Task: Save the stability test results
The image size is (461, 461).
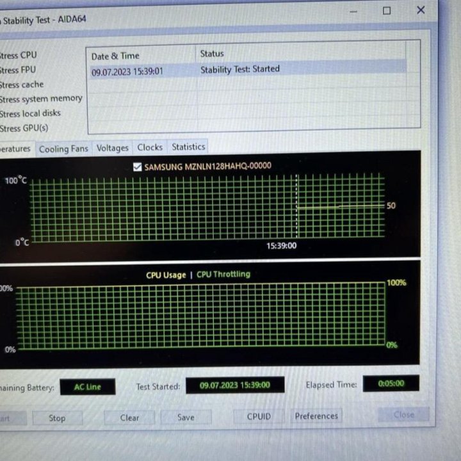Action: coord(186,417)
